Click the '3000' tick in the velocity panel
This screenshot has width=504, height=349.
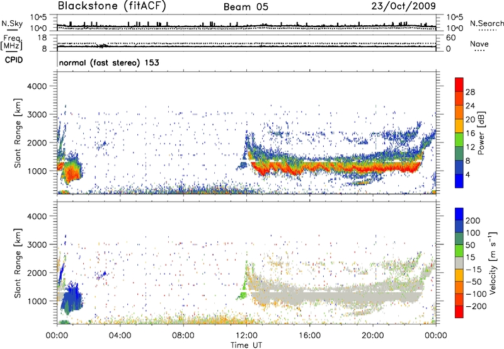[x=37, y=244]
